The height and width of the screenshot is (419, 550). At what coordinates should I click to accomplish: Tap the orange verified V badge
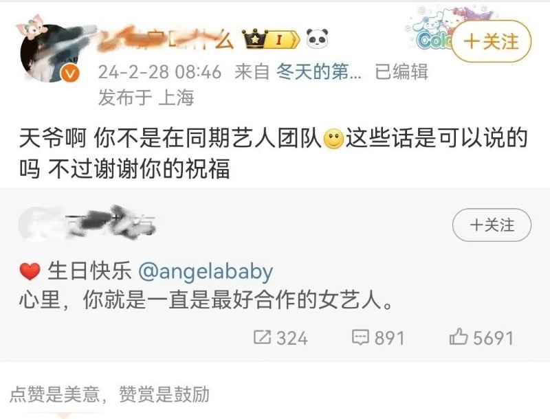[70, 74]
